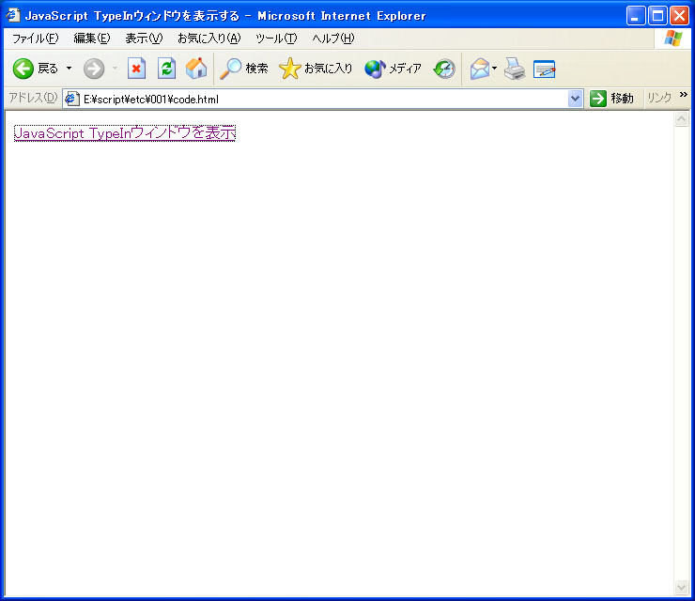Image resolution: width=695 pixels, height=601 pixels.
Task: Click the grey Forward arrow button
Action: (x=94, y=69)
